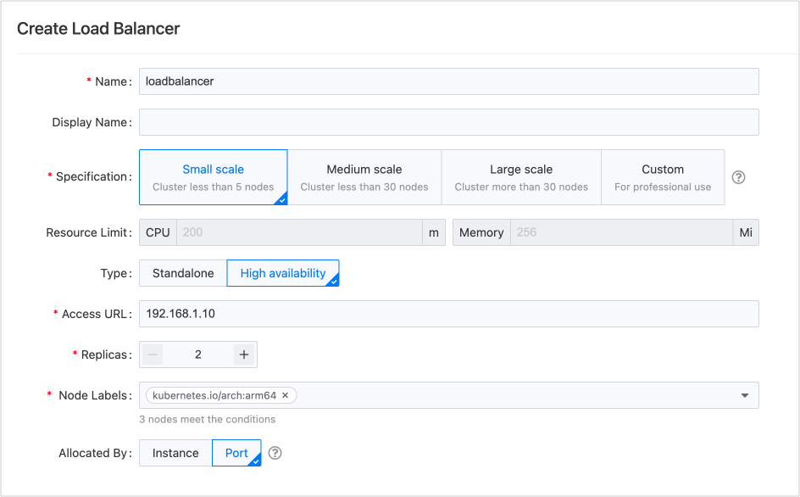Image resolution: width=800 pixels, height=497 pixels.
Task: Select Small scale specification
Action: tap(213, 177)
